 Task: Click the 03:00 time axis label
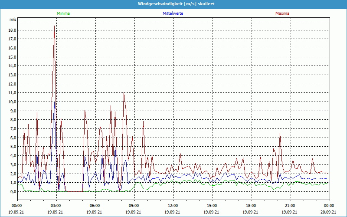(56, 205)
